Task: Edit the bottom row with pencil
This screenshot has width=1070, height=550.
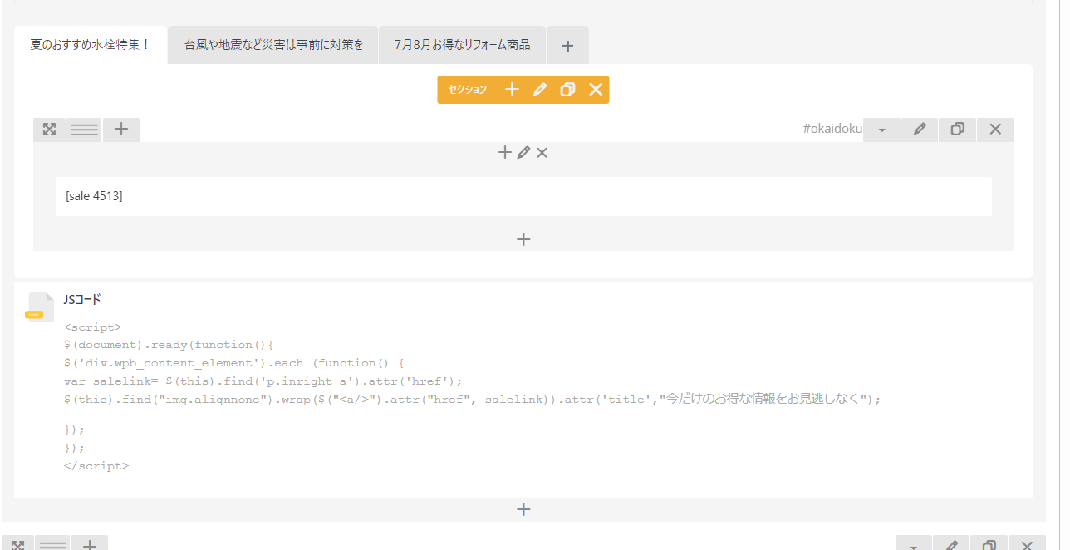Action: pyautogui.click(x=951, y=543)
